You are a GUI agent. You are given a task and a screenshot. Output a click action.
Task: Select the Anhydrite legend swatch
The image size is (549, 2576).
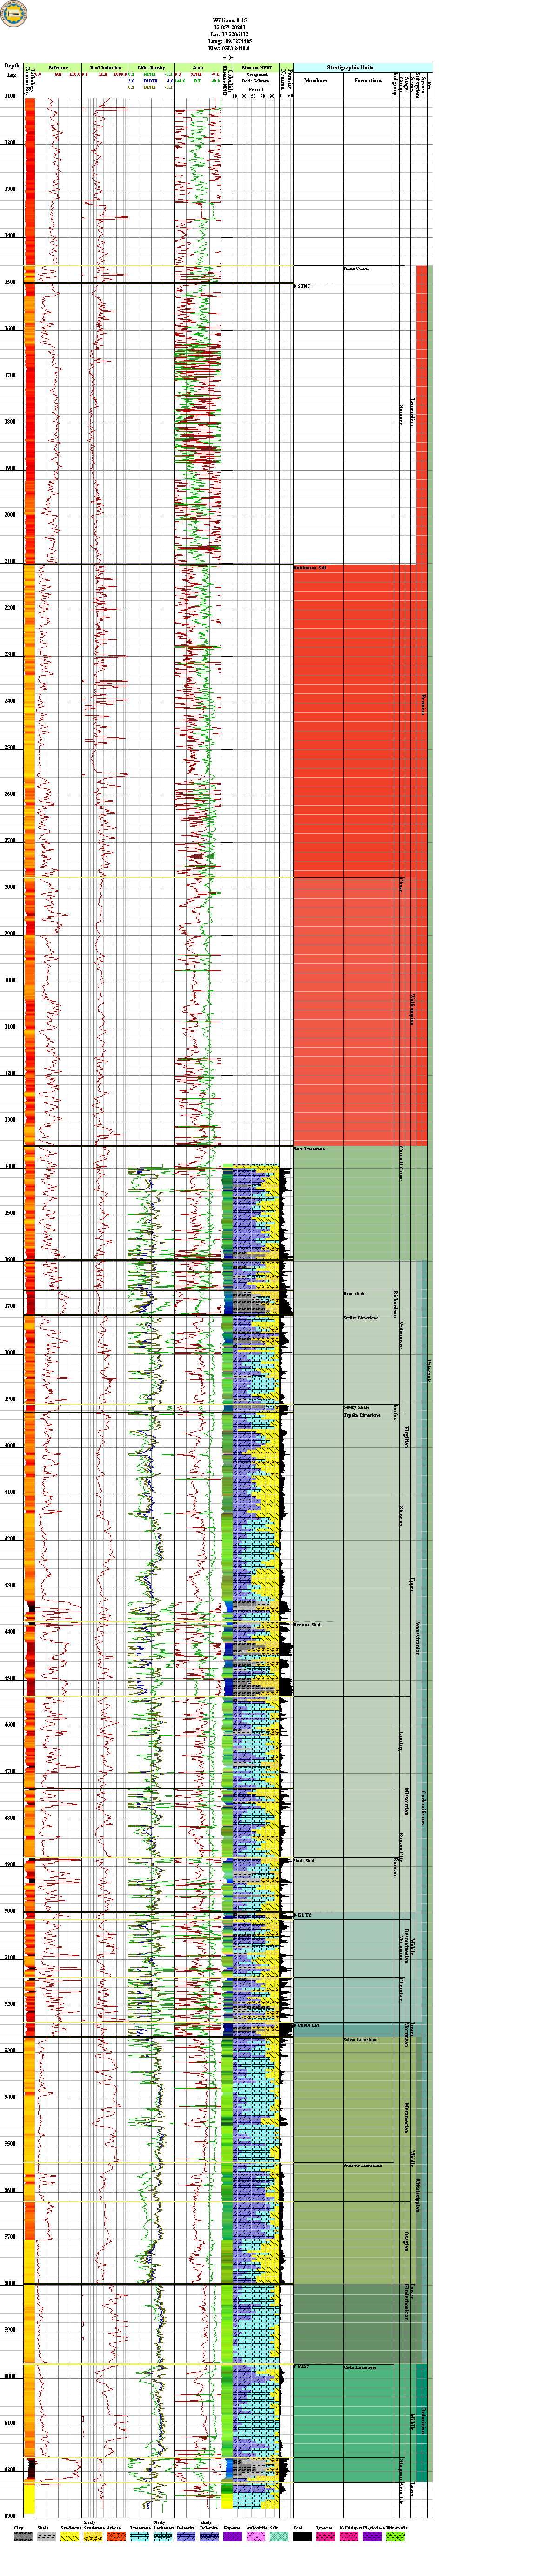[256, 2537]
